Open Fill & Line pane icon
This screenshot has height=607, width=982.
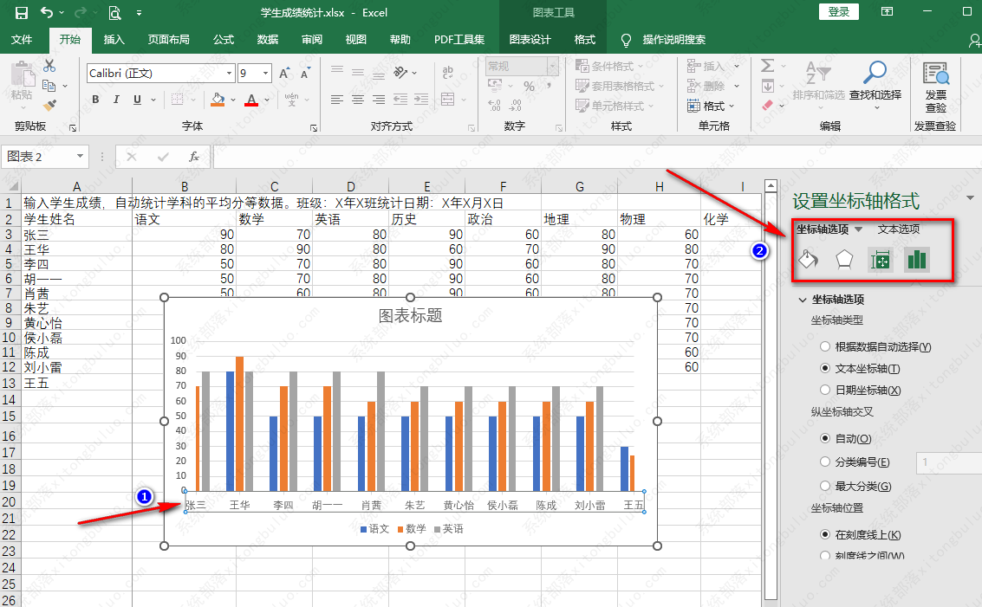pyautogui.click(x=808, y=259)
